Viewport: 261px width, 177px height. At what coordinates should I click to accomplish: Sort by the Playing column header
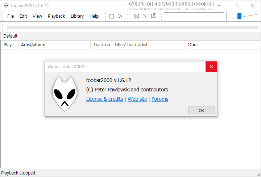click(x=10, y=45)
